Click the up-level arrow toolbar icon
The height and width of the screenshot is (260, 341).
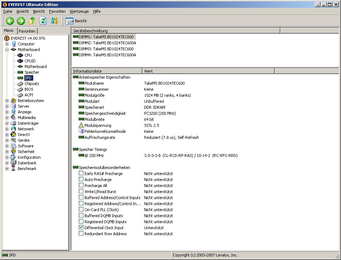(32, 21)
